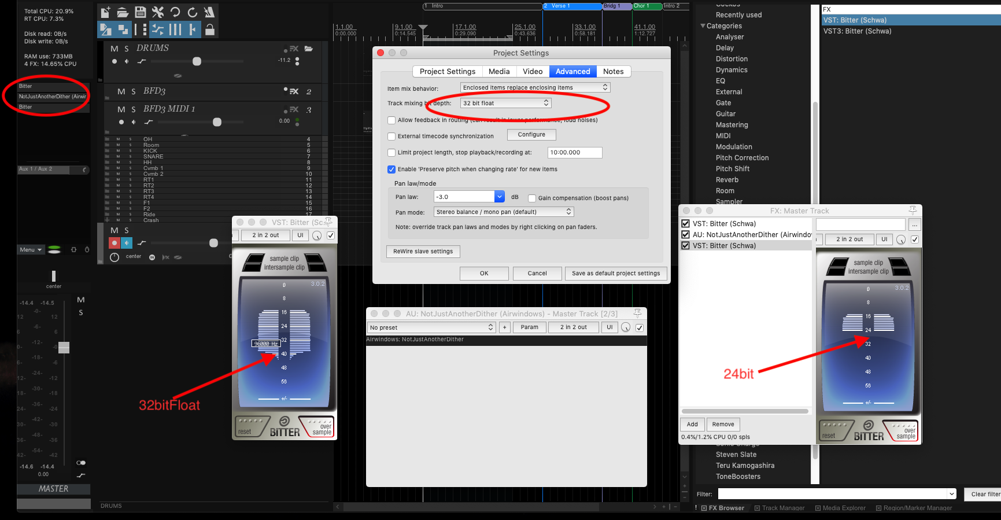The width and height of the screenshot is (1001, 520).
Task: Switch to the Video tab
Action: click(533, 72)
